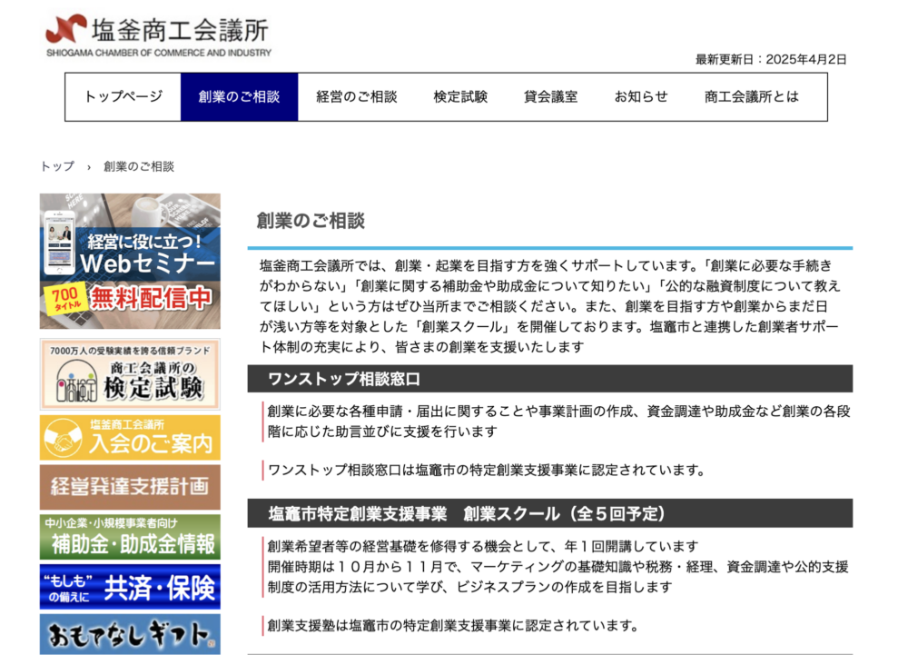Click the paragraph starting 創業に必要な各種申請・届出

558,422
